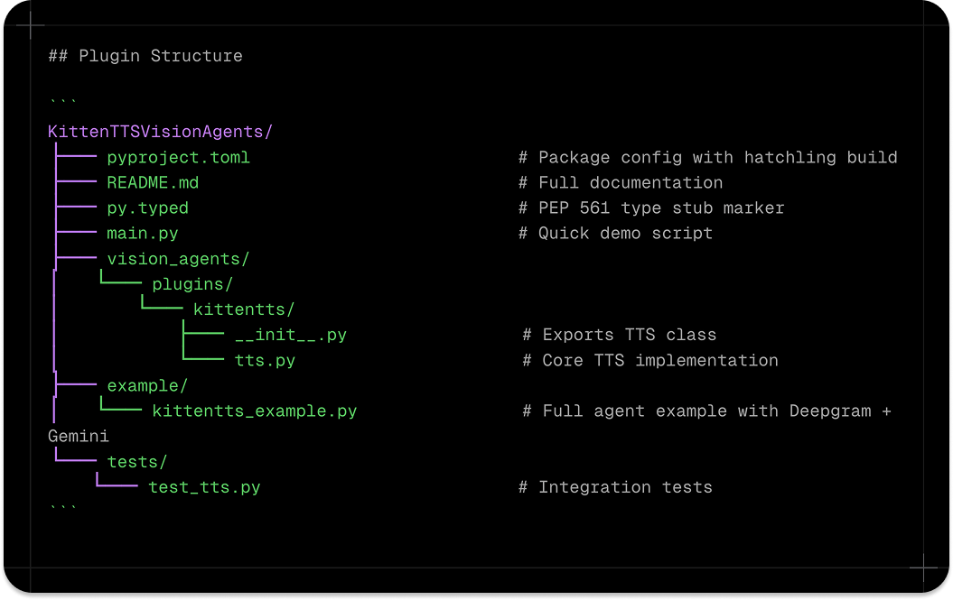
Task: Select the KittenTTSVisionAgents root folder
Action: 158,132
